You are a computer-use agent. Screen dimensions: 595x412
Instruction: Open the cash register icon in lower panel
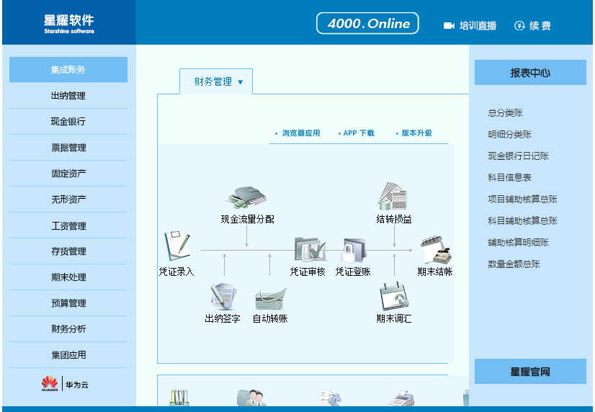401,398
